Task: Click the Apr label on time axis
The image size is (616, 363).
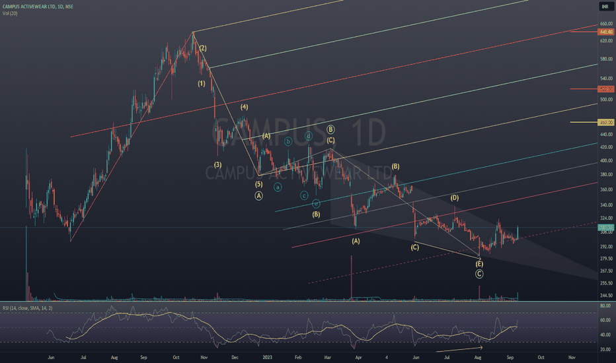Action: pos(358,358)
